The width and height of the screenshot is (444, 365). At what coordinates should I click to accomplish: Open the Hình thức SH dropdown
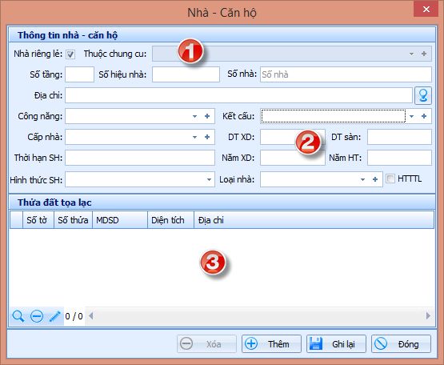pyautogui.click(x=209, y=179)
